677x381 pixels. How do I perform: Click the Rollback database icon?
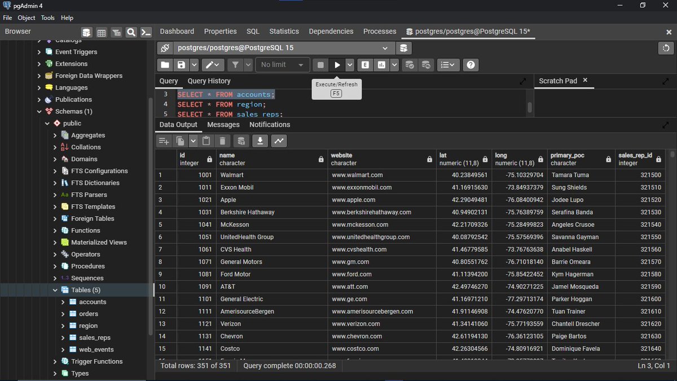pos(427,65)
